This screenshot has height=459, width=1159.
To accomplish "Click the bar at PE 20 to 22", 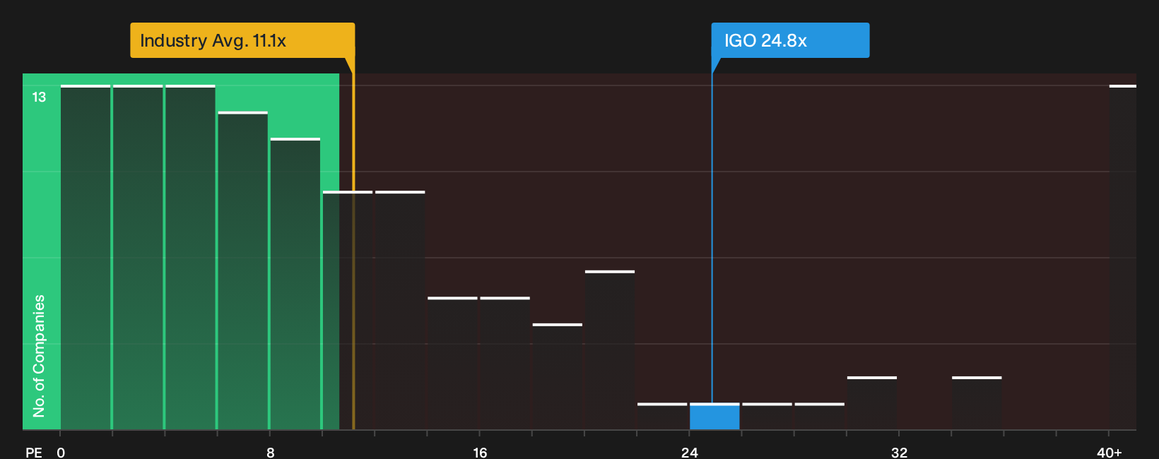I will click(610, 350).
